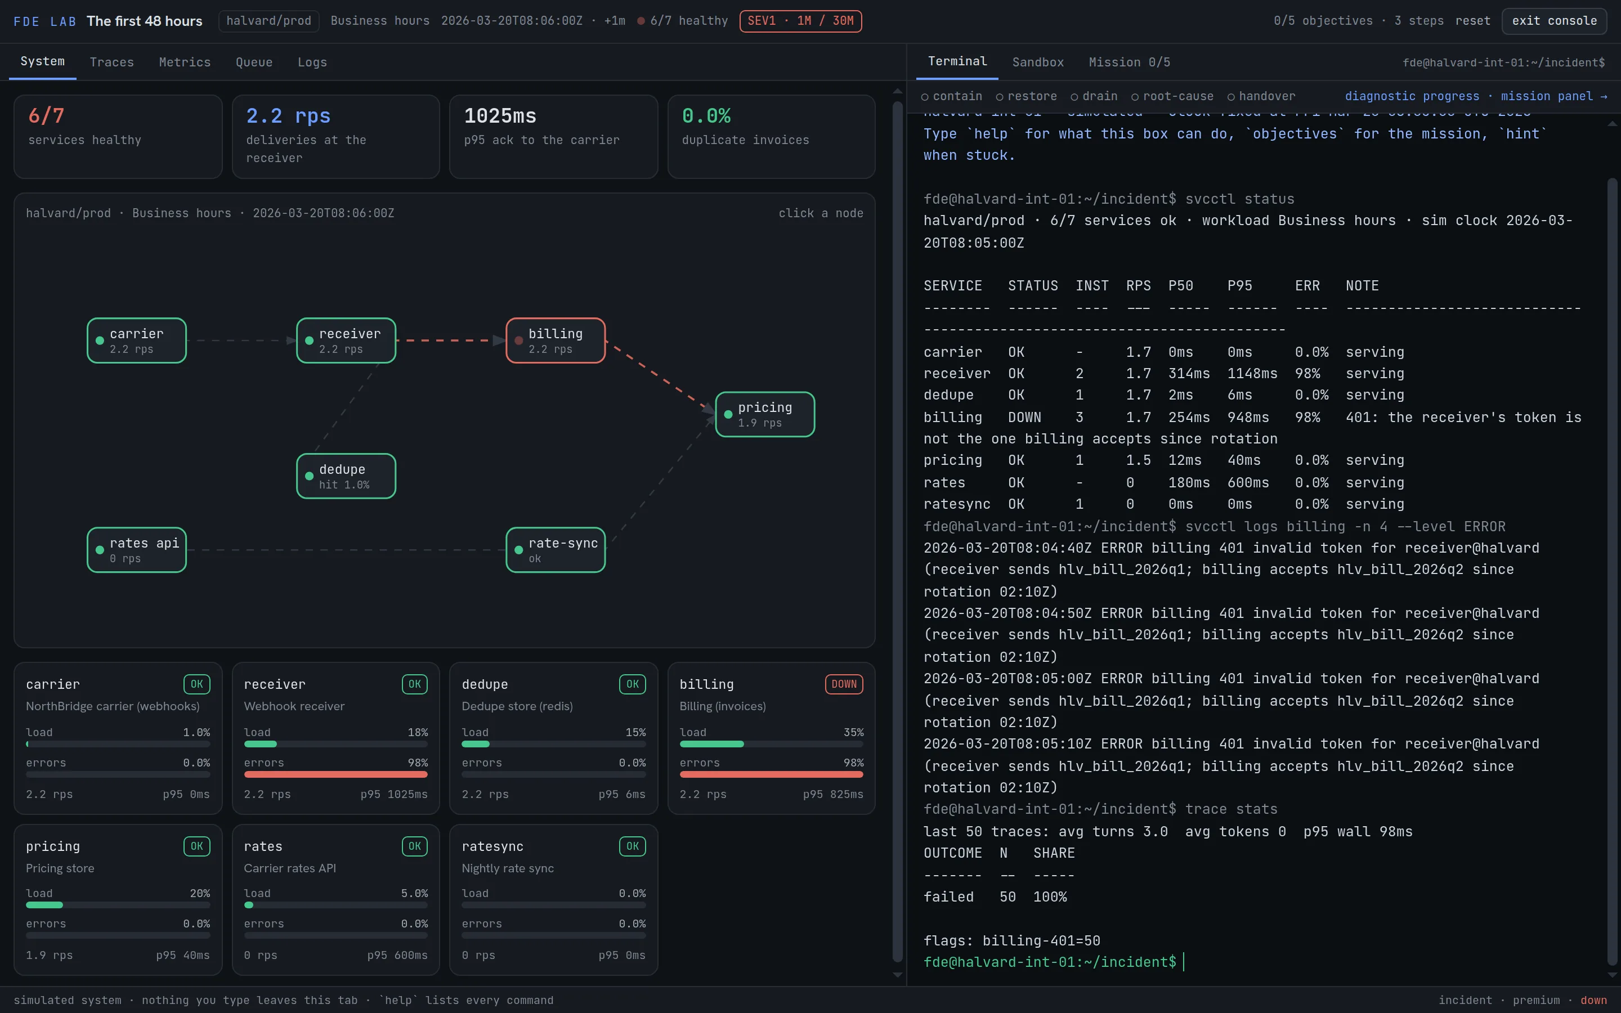The width and height of the screenshot is (1621, 1013).
Task: Open the dedupe node in the diagram
Action: [x=346, y=476]
